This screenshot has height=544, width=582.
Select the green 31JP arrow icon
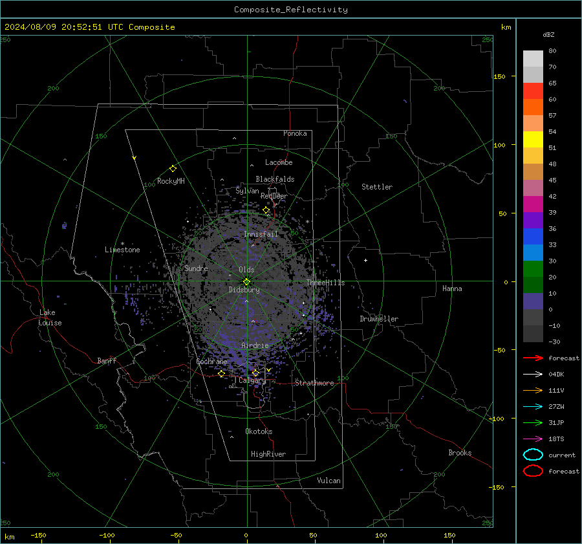pos(533,422)
